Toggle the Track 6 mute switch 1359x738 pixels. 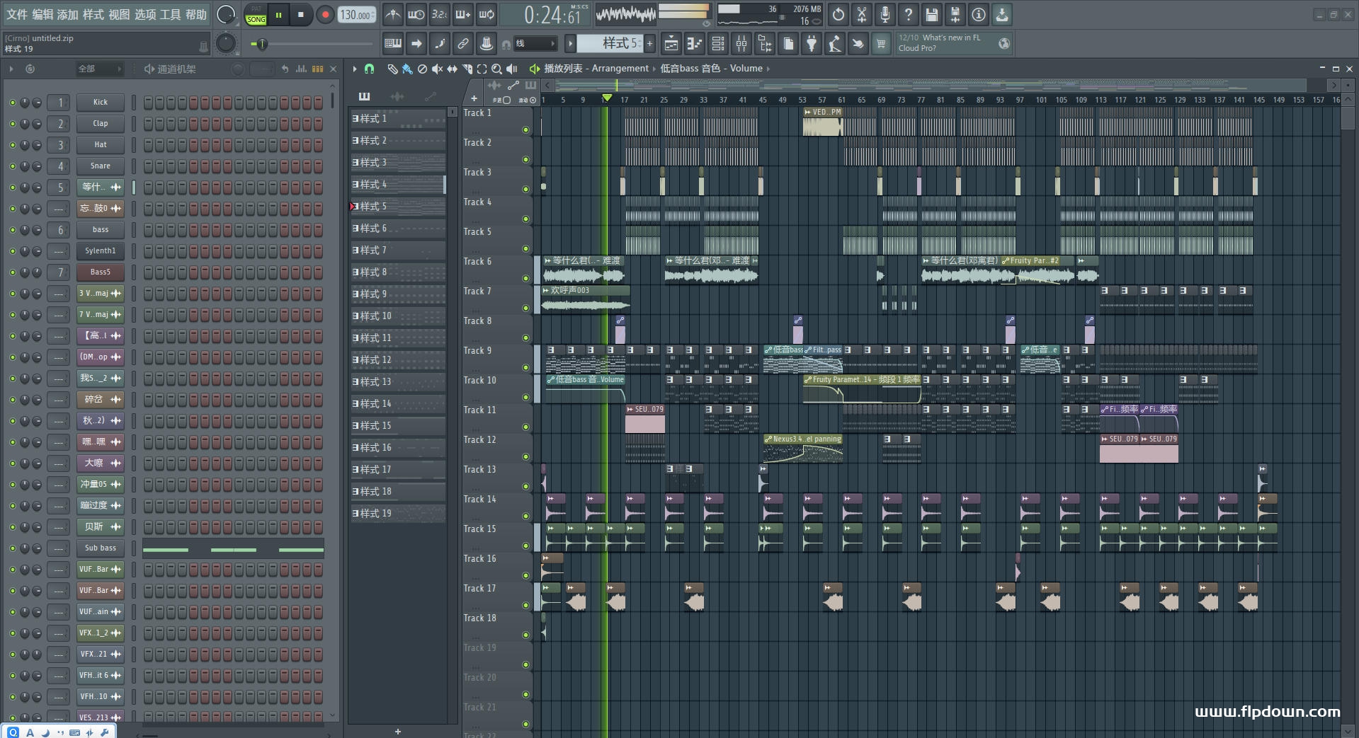(x=525, y=279)
